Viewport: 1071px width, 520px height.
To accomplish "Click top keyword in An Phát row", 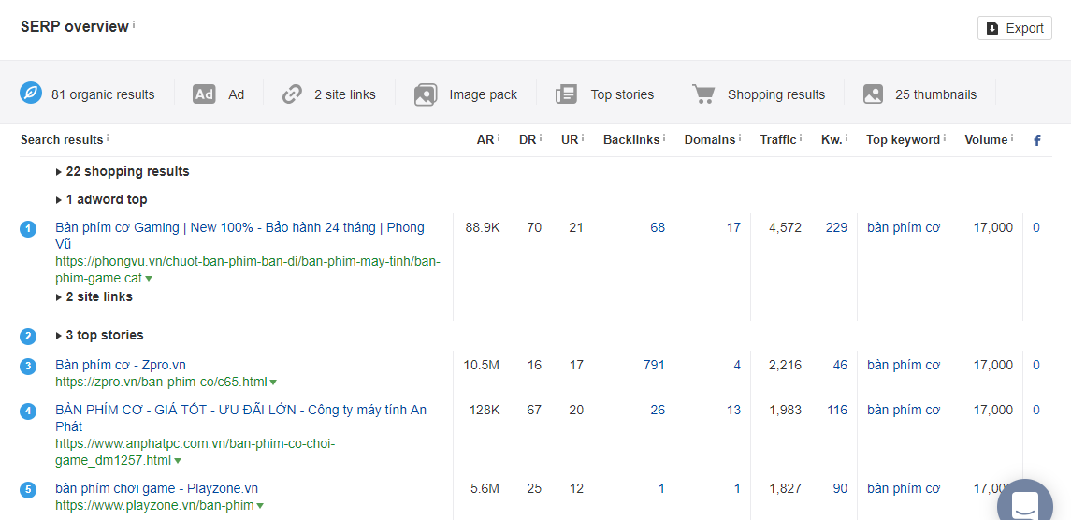I will click(x=904, y=410).
